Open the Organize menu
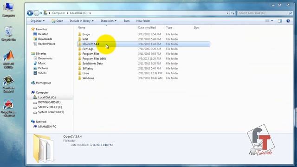The image size is (297, 167). click(38, 21)
